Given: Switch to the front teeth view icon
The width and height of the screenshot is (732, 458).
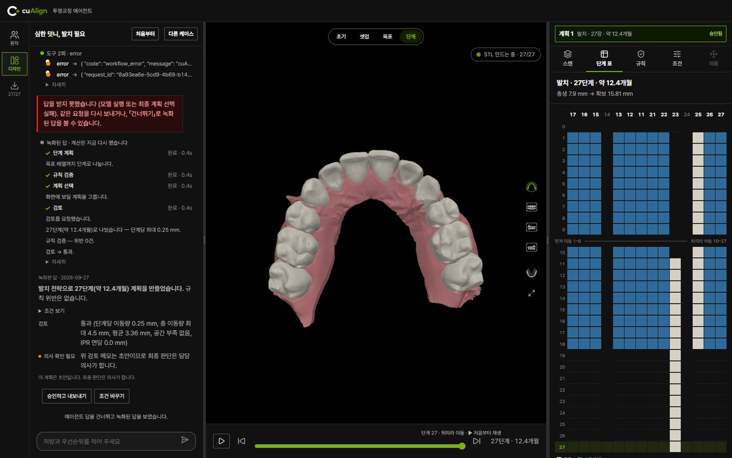Looking at the screenshot, I should pos(531,207).
